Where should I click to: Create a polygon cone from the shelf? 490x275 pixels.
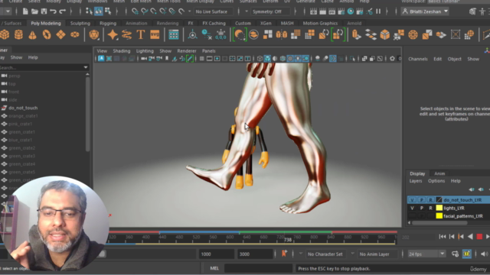(32, 34)
